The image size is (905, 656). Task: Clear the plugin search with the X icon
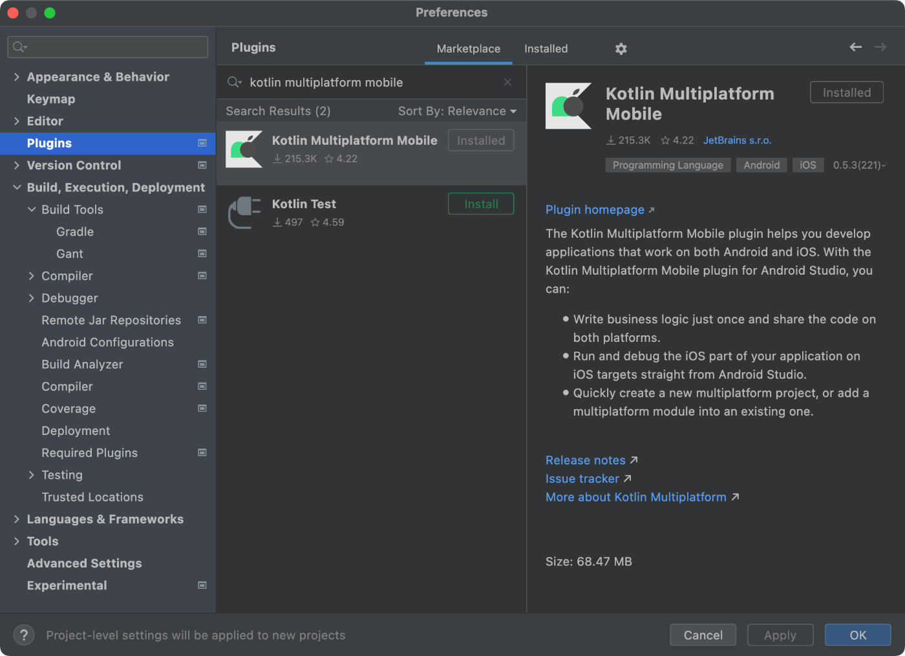[507, 82]
